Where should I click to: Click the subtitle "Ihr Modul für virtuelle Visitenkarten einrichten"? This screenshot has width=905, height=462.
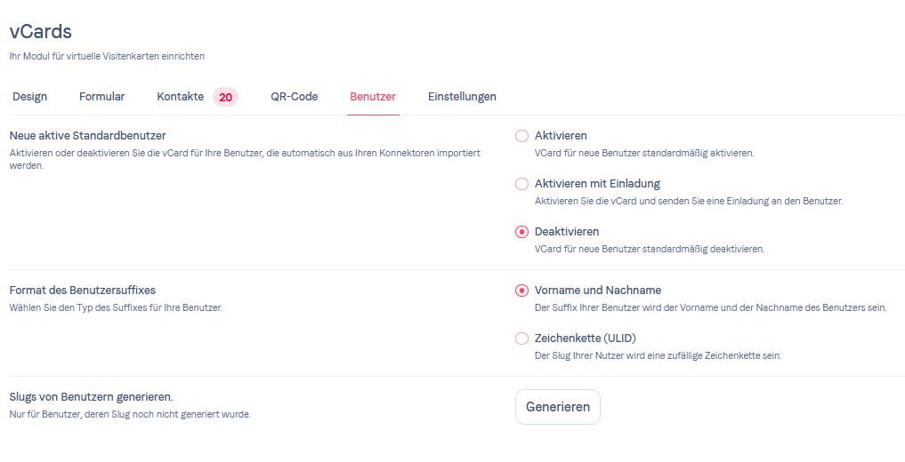tap(107, 56)
